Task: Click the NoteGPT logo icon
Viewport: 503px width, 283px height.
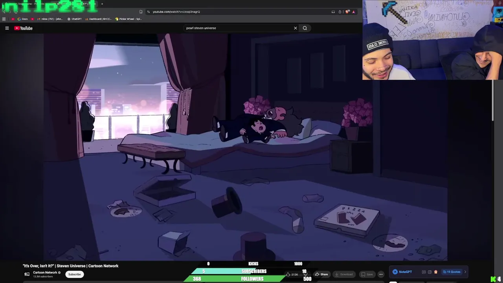Action: (395, 272)
